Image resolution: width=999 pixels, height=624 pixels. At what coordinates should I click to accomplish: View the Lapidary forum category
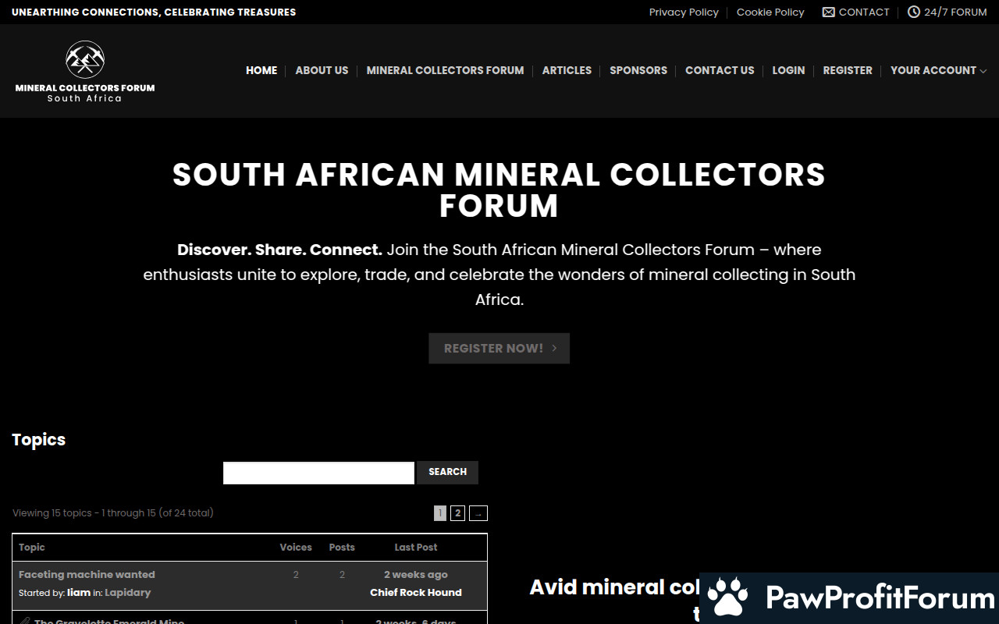(127, 593)
